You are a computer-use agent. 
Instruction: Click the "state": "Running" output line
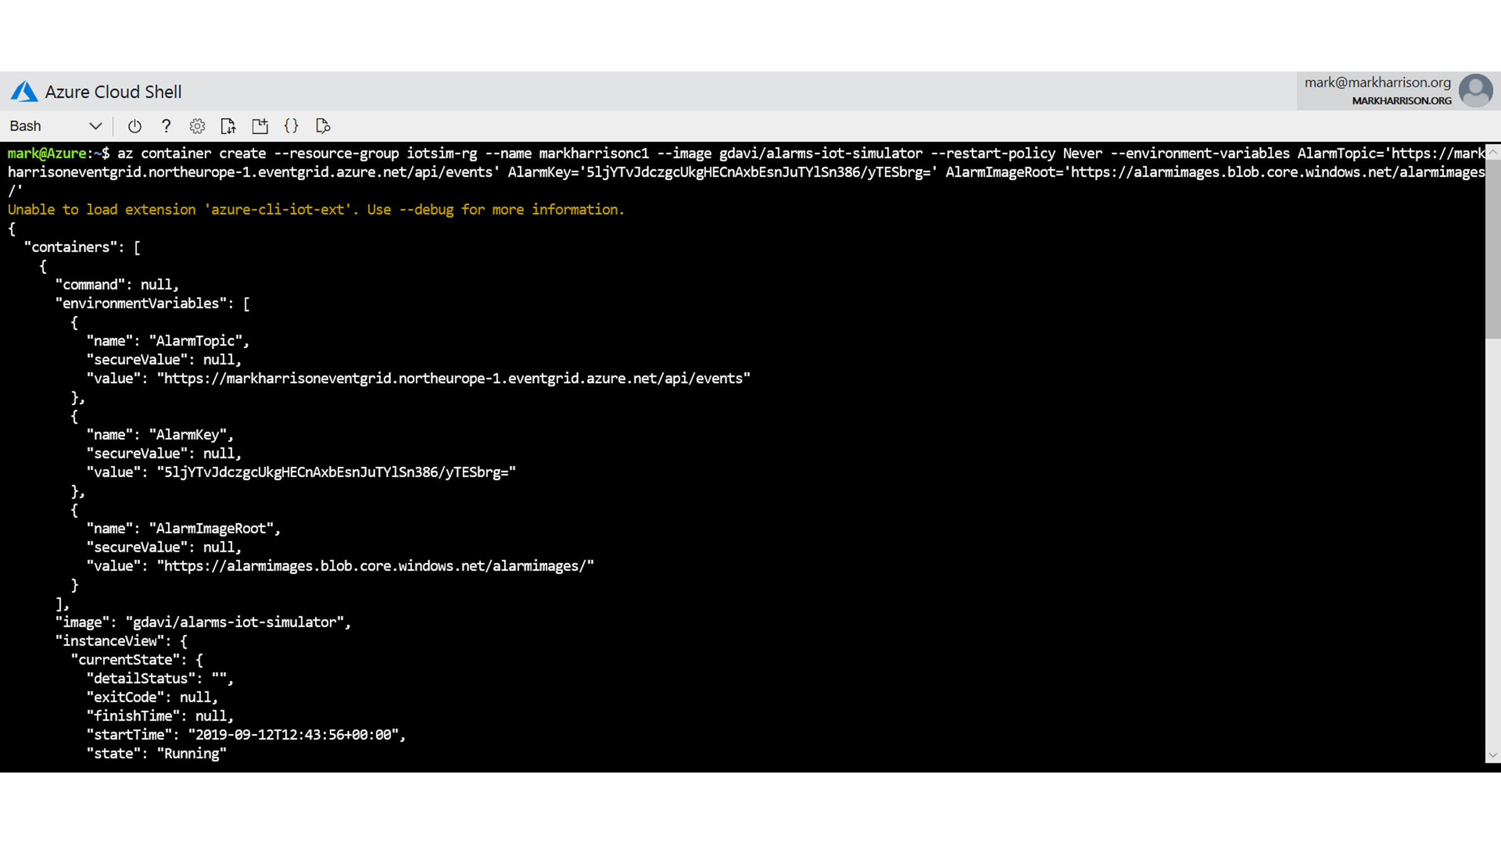pyautogui.click(x=156, y=754)
